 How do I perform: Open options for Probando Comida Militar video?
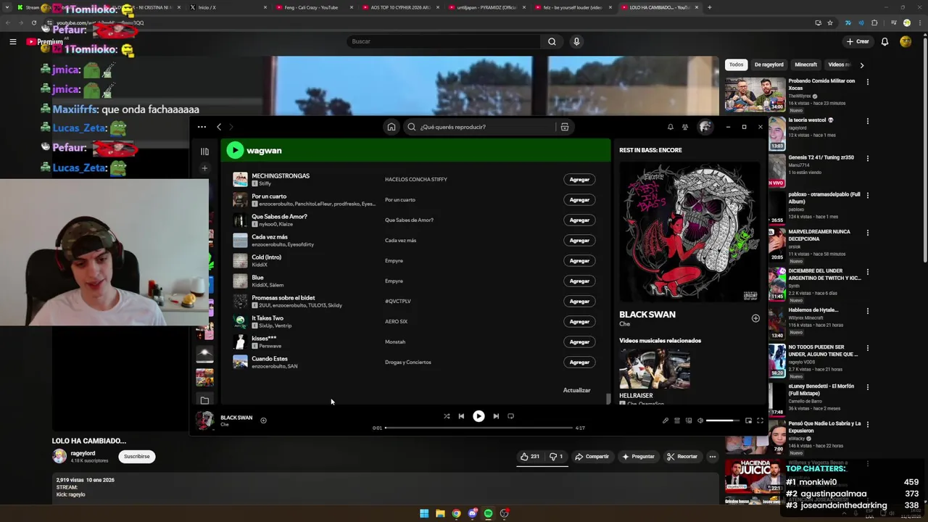(x=867, y=82)
